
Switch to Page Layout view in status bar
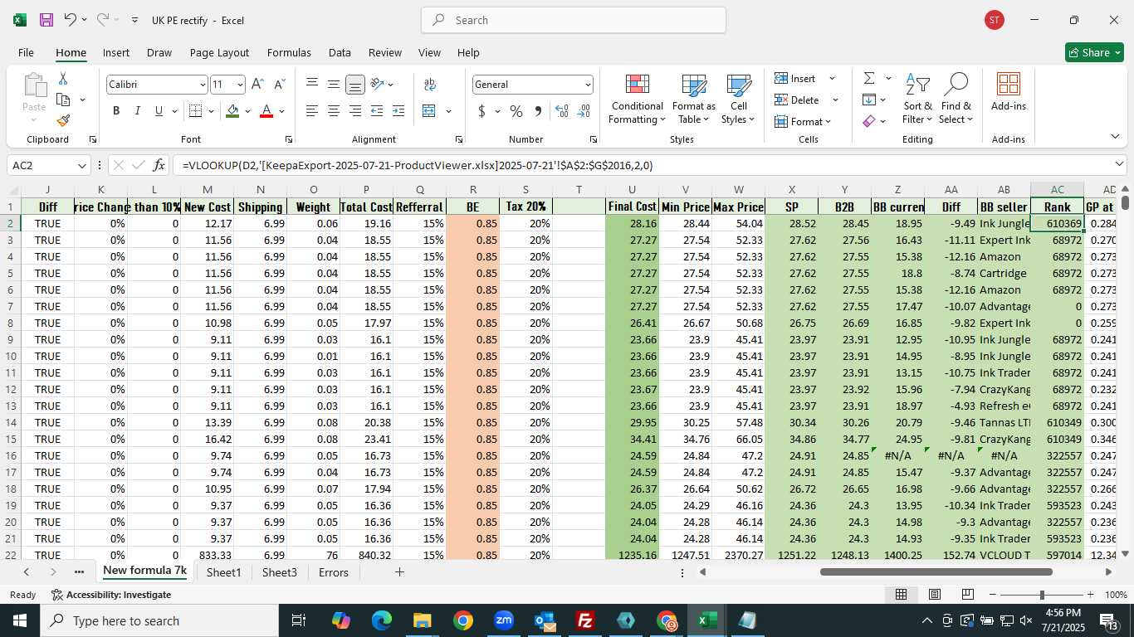pyautogui.click(x=935, y=595)
